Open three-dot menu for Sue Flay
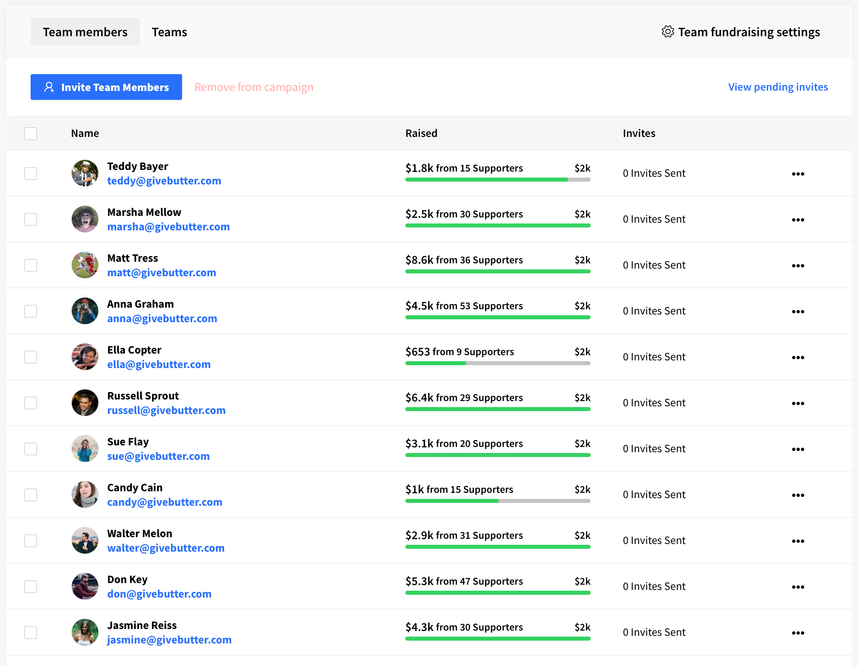 pos(798,449)
